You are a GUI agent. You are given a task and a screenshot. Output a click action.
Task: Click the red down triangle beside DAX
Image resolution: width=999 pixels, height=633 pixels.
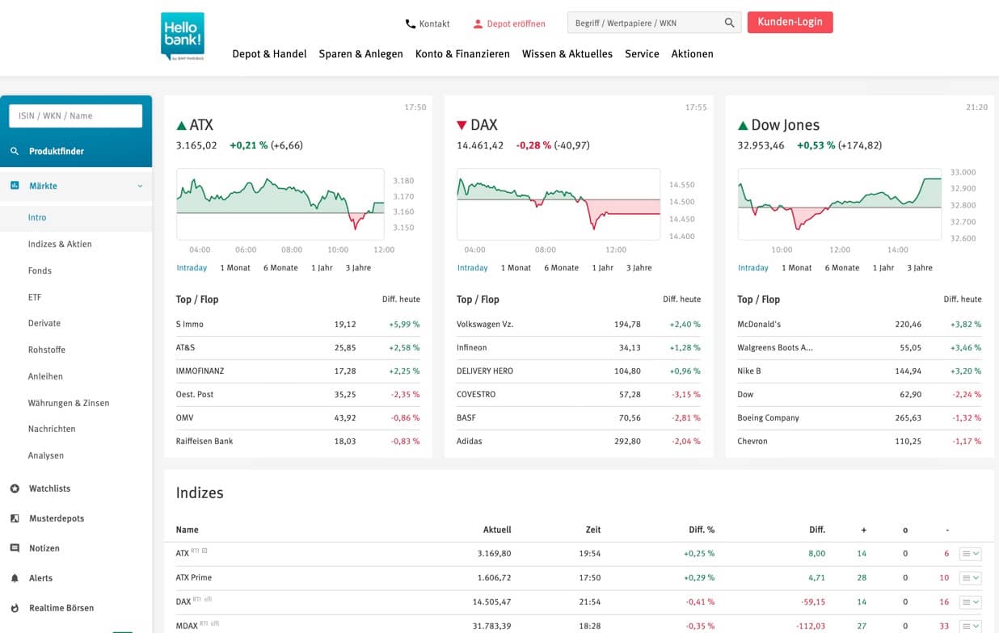[462, 126]
